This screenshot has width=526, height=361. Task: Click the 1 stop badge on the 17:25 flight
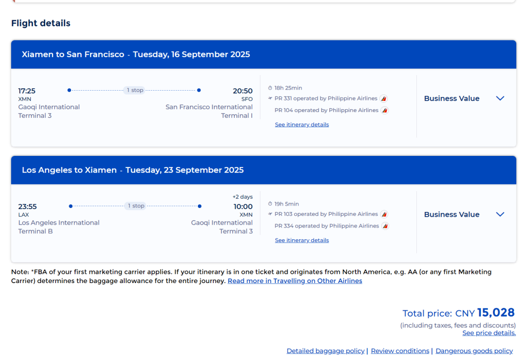click(135, 90)
